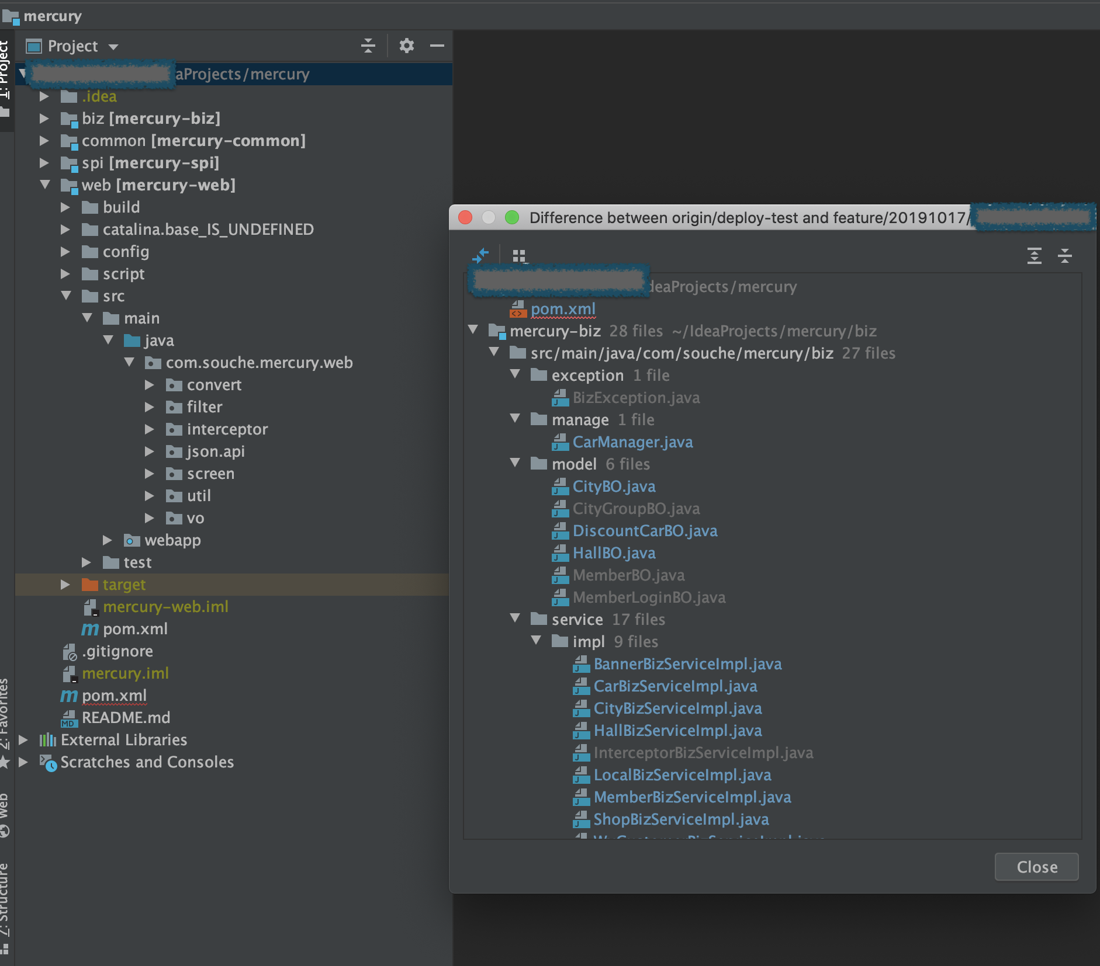
Task: Select BannerBizServiceImpl.java file icon
Action: (x=581, y=664)
